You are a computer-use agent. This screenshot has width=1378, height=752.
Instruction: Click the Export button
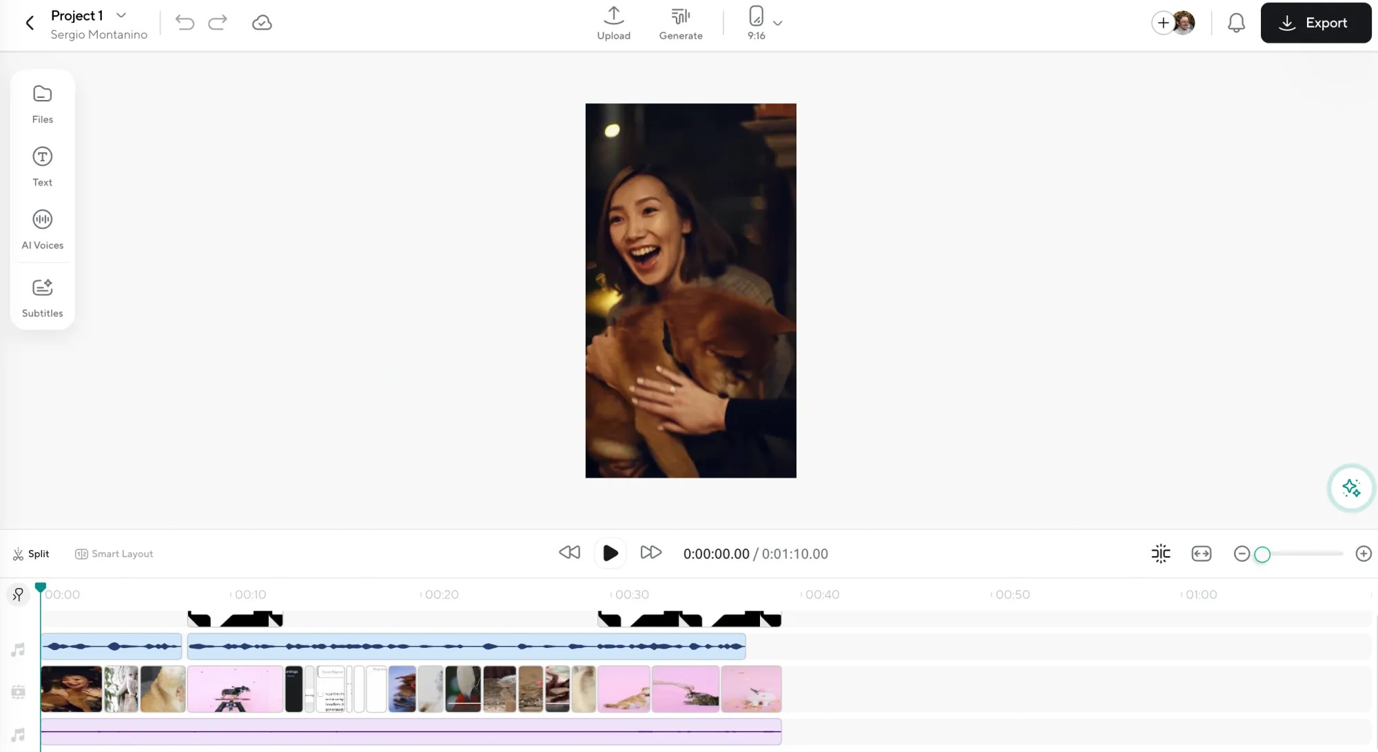tap(1316, 22)
